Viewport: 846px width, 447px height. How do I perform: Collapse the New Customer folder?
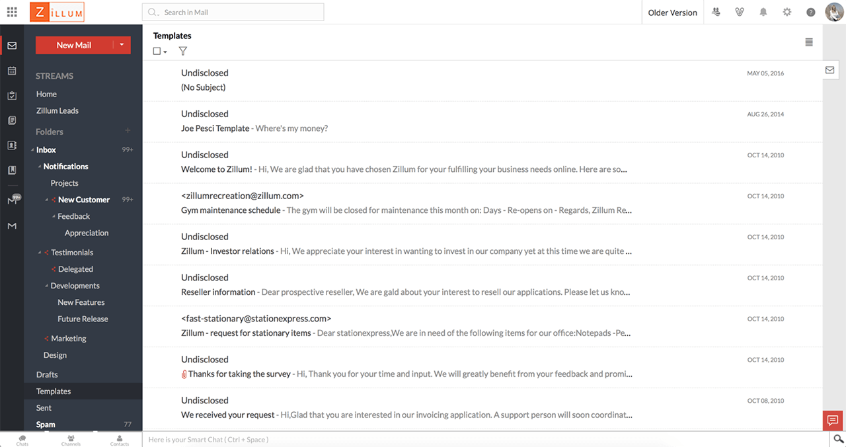pyautogui.click(x=47, y=200)
